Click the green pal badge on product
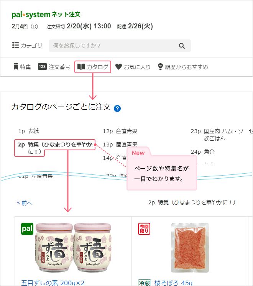 point(27,229)
